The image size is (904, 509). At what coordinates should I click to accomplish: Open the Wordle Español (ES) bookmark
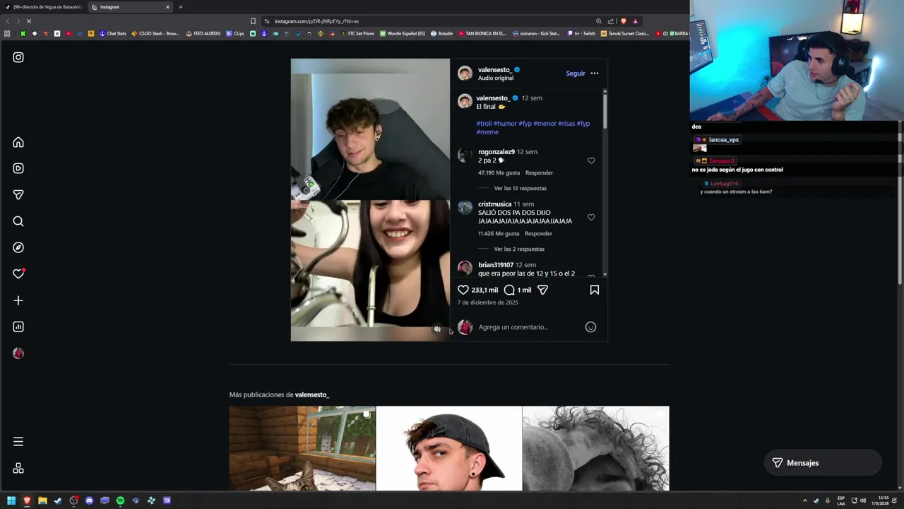click(x=403, y=33)
